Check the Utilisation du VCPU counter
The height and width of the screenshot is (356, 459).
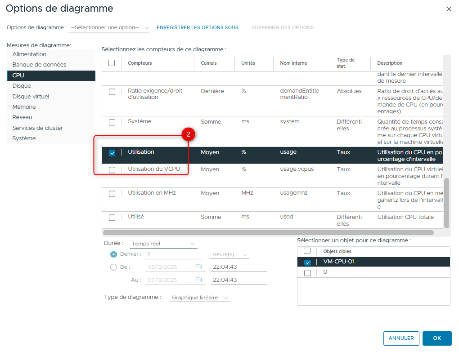click(112, 170)
